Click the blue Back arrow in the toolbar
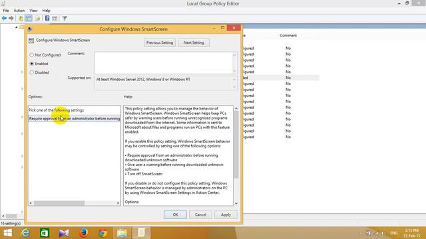 4,18
